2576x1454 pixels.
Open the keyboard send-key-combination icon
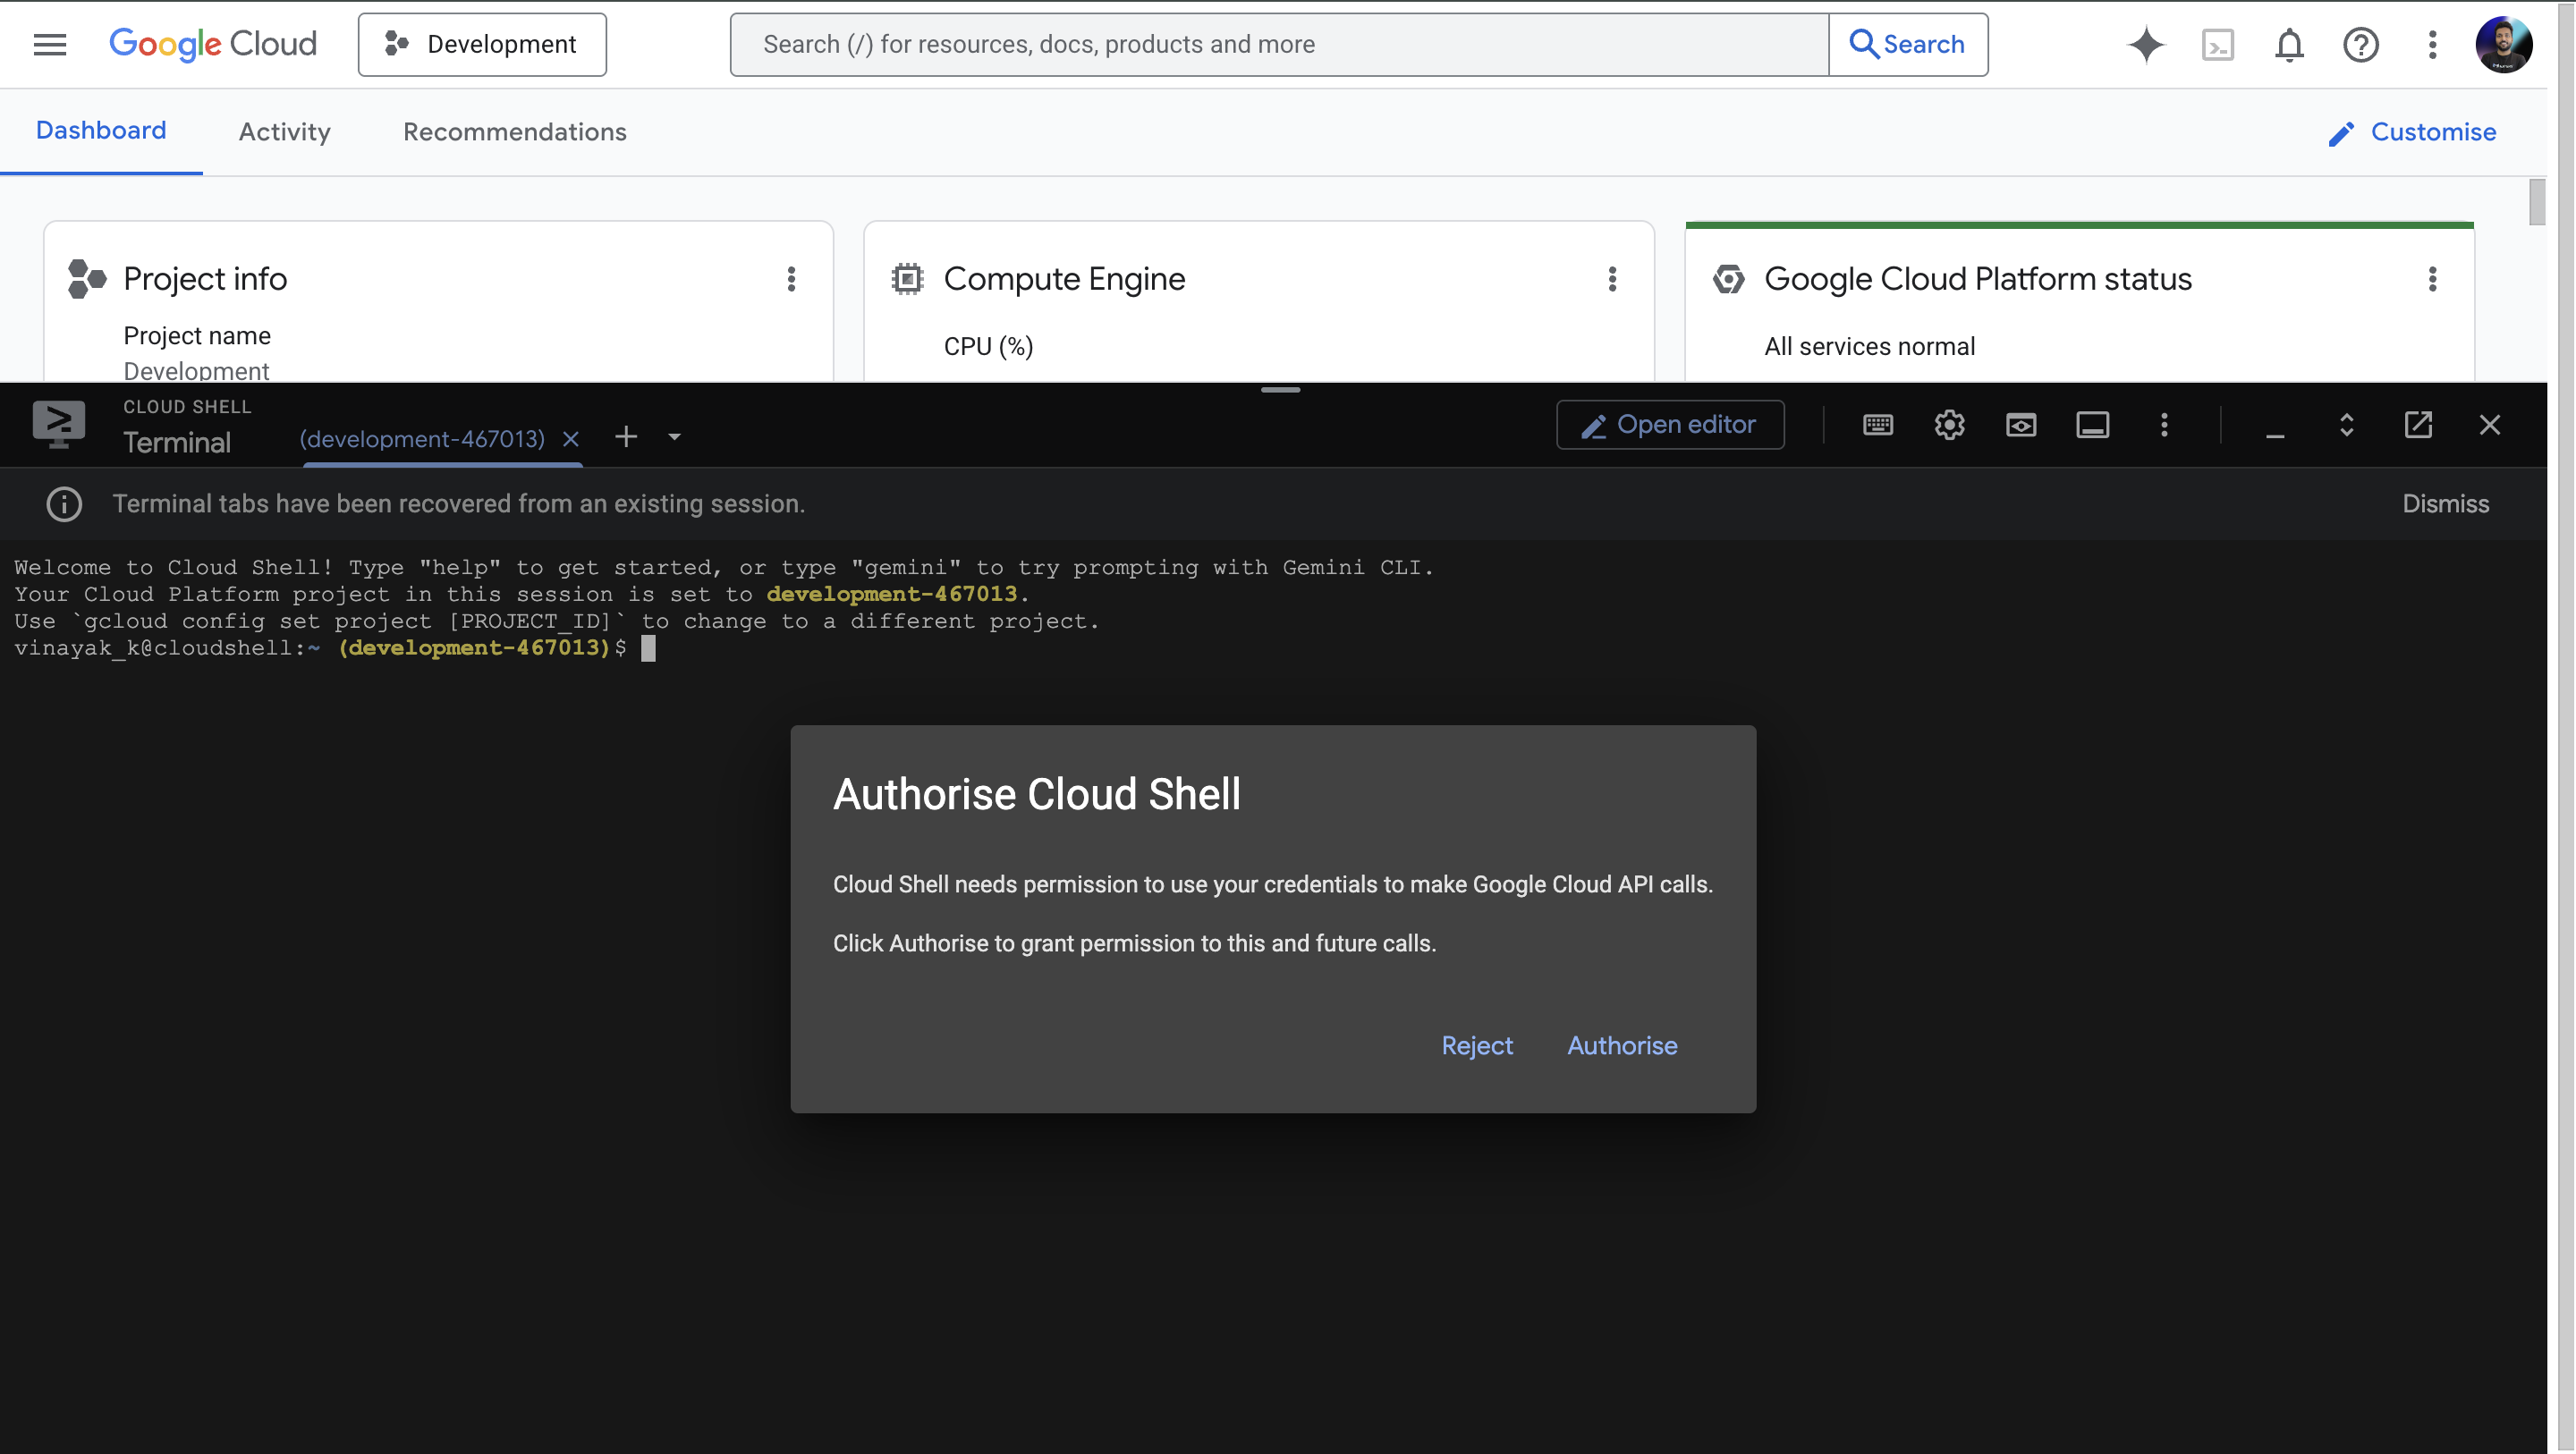coord(1878,425)
